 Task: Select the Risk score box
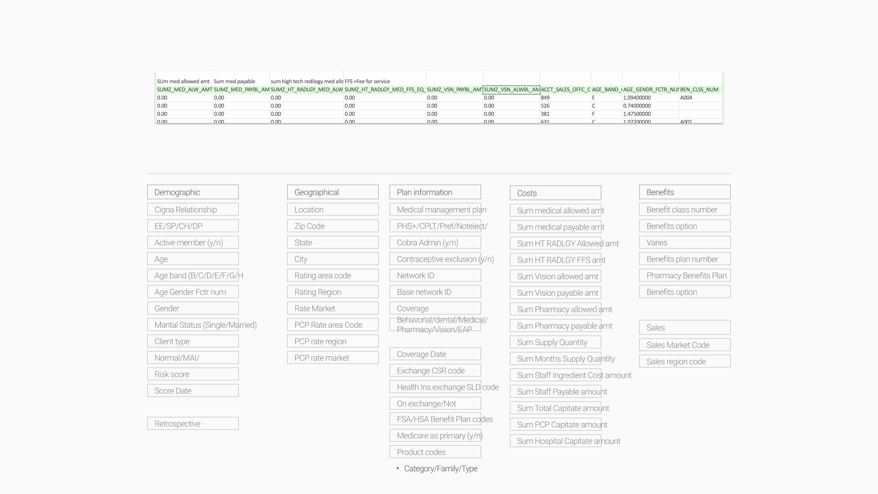tap(193, 374)
